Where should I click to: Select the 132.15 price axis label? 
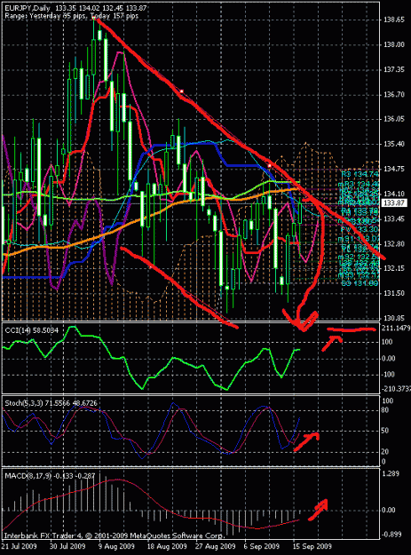click(393, 269)
